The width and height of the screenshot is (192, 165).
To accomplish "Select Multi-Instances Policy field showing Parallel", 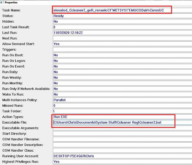I will [x=122, y=100].
